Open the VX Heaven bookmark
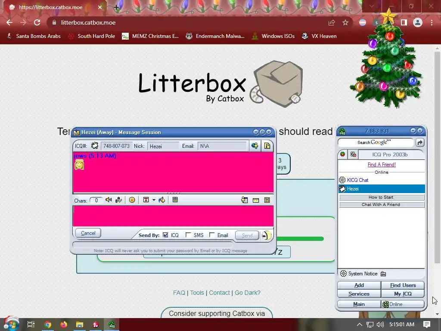Viewport: 441px width, 331px height. click(319, 36)
